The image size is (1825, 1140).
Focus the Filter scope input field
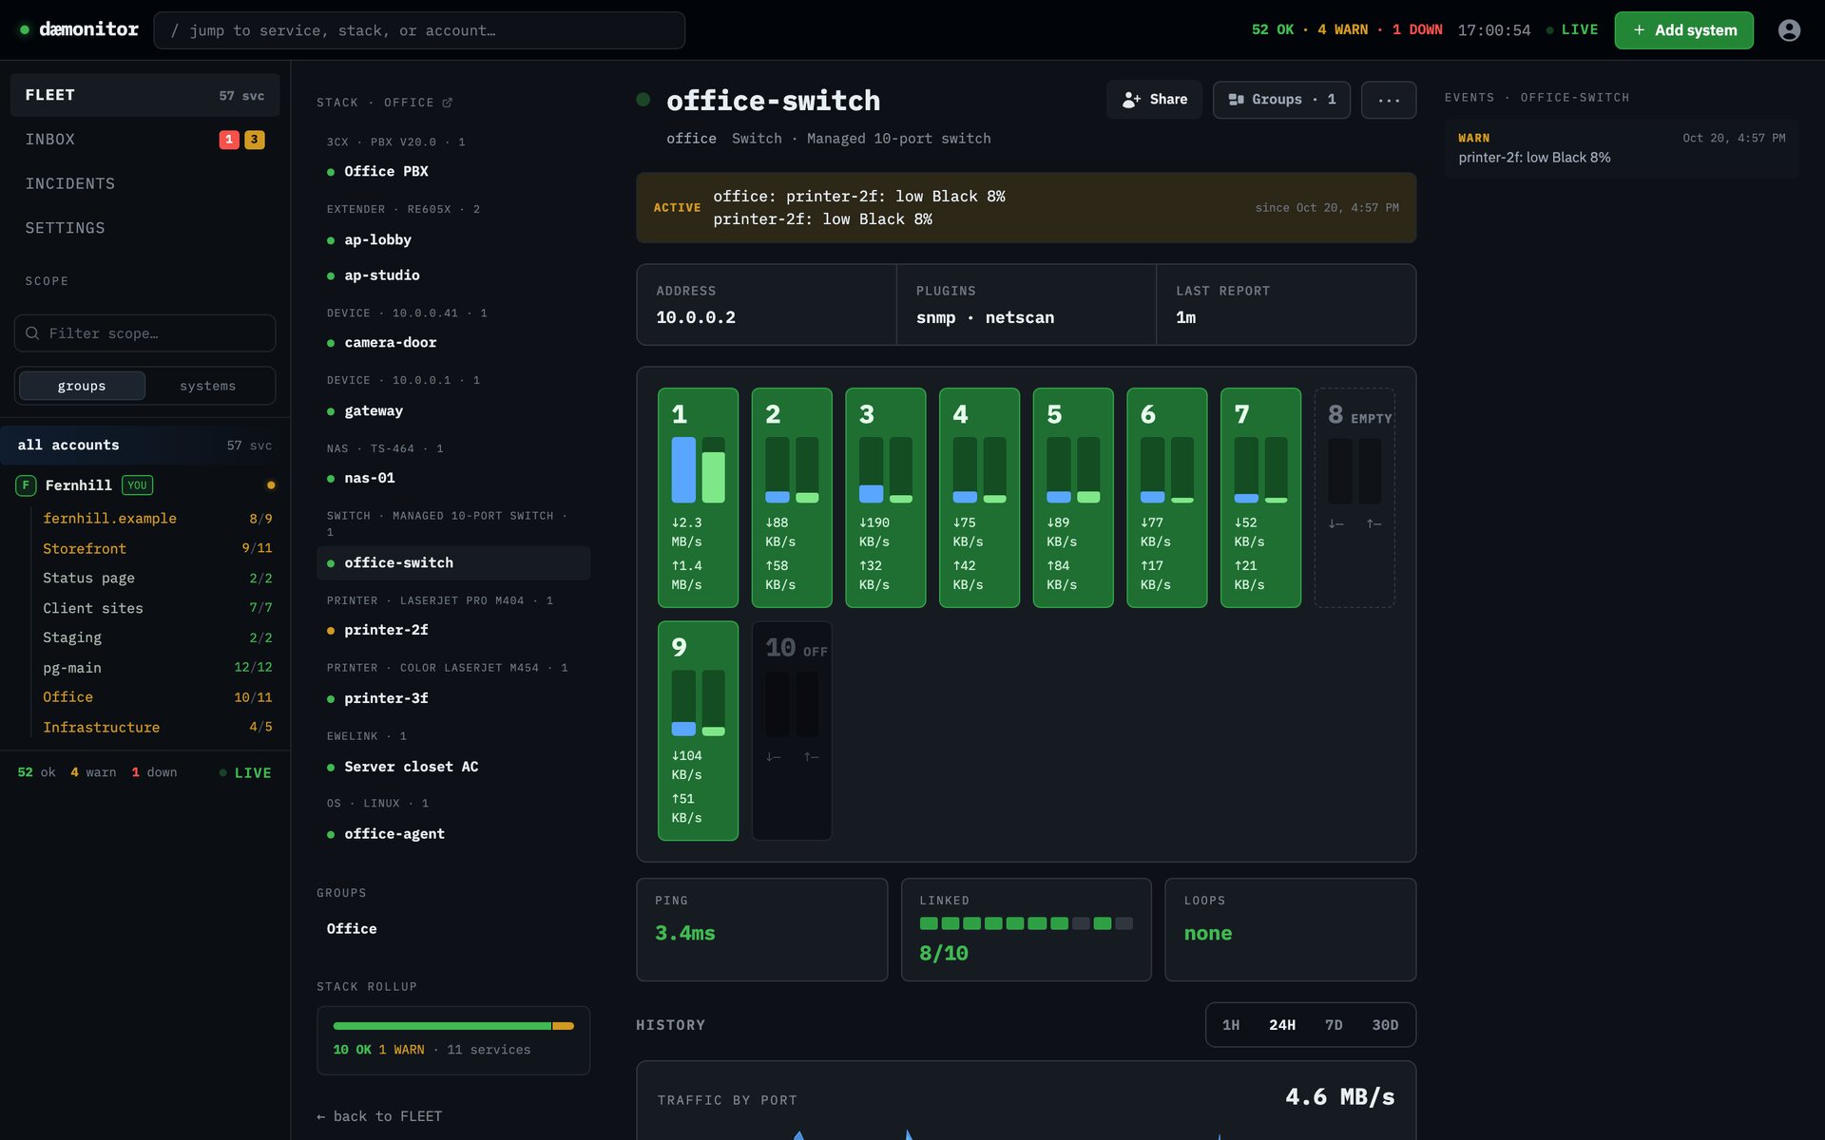[x=144, y=333]
